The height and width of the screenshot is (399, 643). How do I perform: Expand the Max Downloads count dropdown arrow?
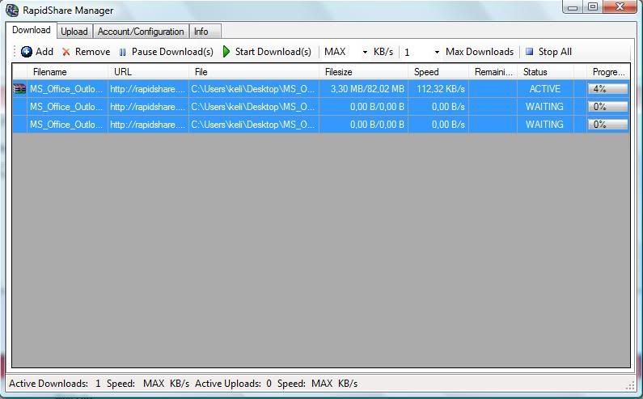click(x=437, y=52)
